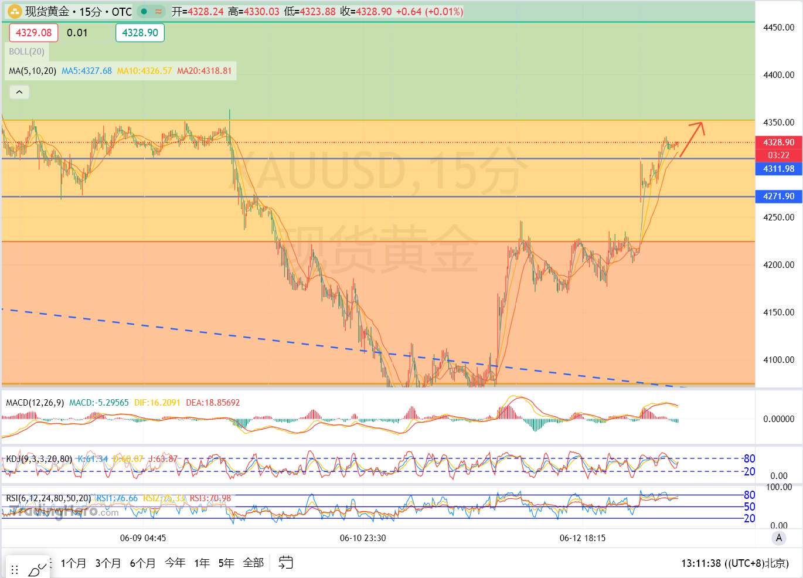803x578 pixels.
Task: Toggle the auto-scale A button
Action: coord(778,538)
